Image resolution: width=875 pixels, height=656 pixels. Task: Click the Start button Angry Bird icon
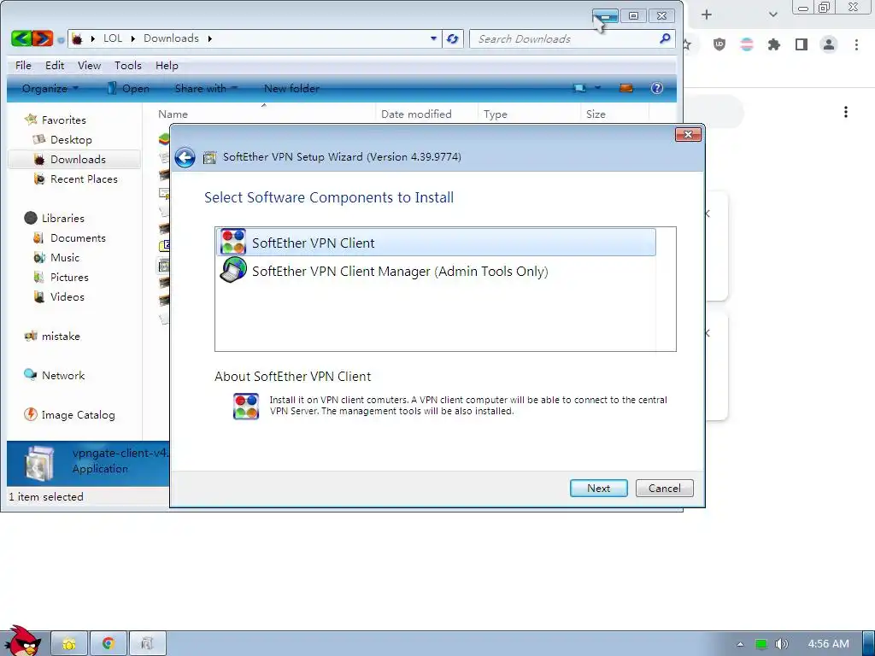[x=21, y=641]
